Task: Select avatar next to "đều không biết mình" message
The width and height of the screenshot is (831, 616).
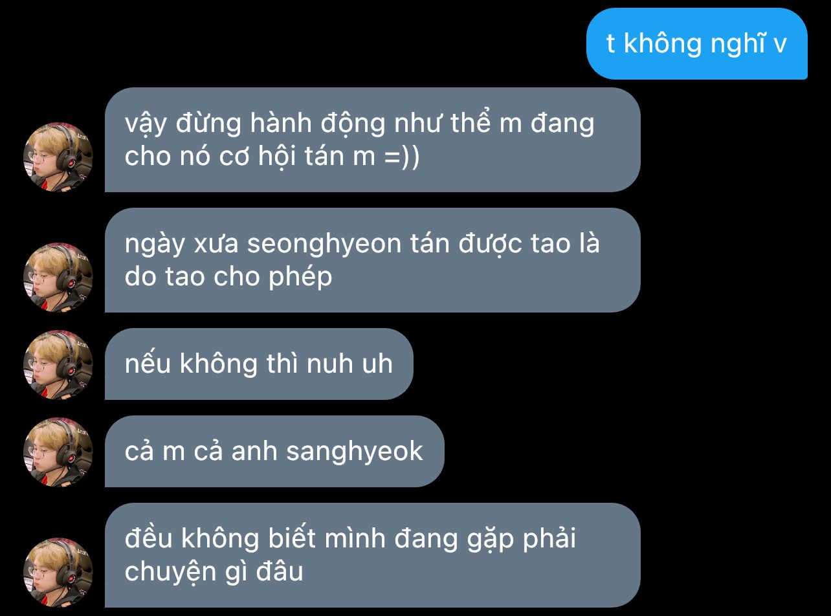Action: coord(58,573)
